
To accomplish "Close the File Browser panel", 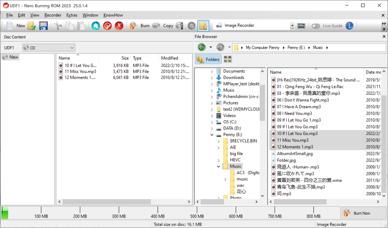I will pos(384,37).
